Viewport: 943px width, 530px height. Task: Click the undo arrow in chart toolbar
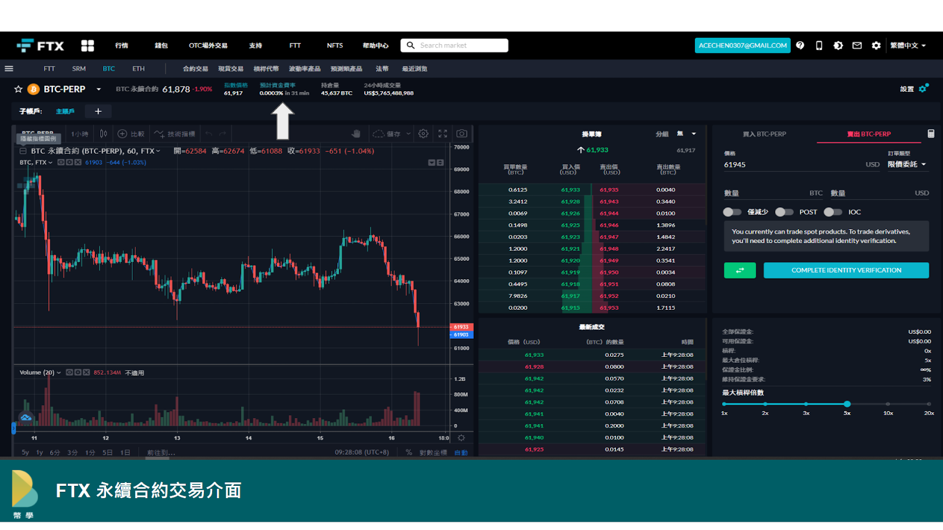click(x=209, y=134)
